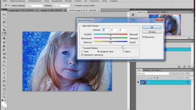This screenshot has width=196, height=110.
Task: Select the Spot Healing Brush tool
Action: pyautogui.click(x=4, y=38)
